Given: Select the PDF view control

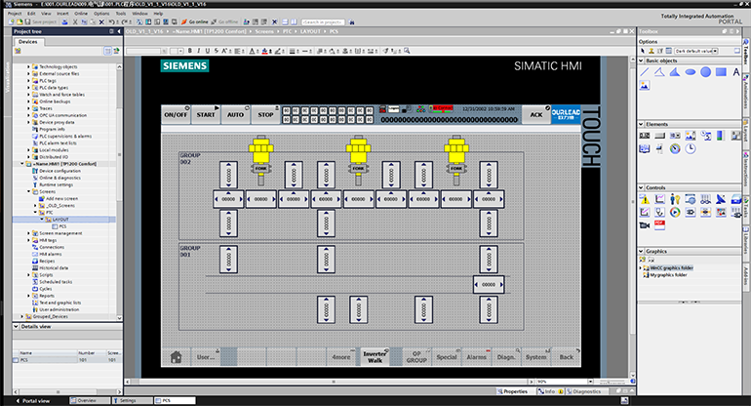Looking at the screenshot, I should click(x=660, y=224).
